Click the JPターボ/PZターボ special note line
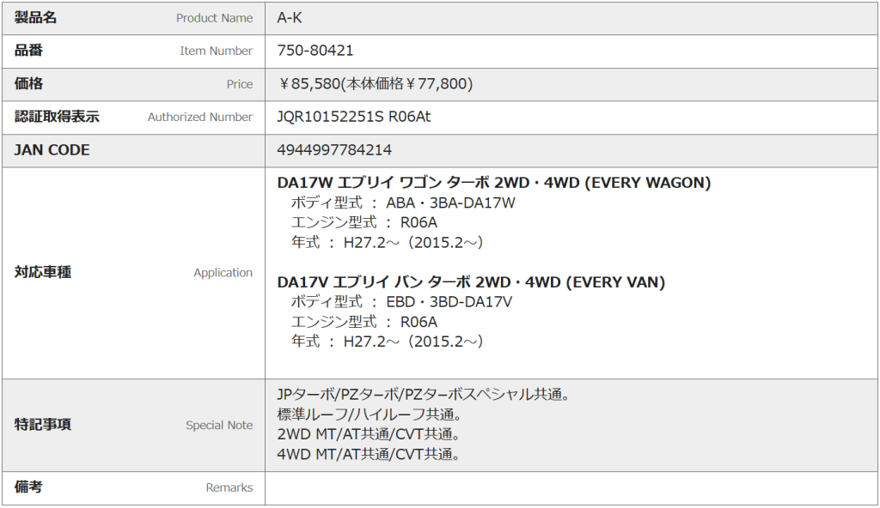The image size is (880, 508). point(425,395)
